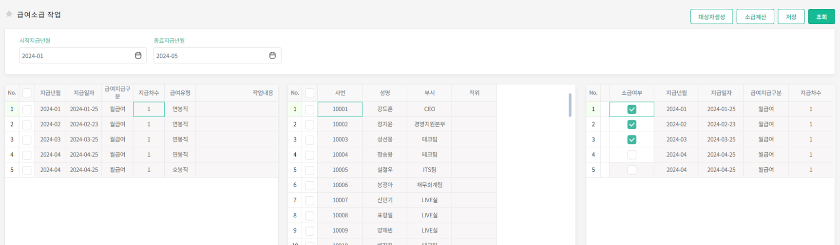Select all rows in employee list header checkbox
This screenshot has height=245, width=840.
(309, 93)
